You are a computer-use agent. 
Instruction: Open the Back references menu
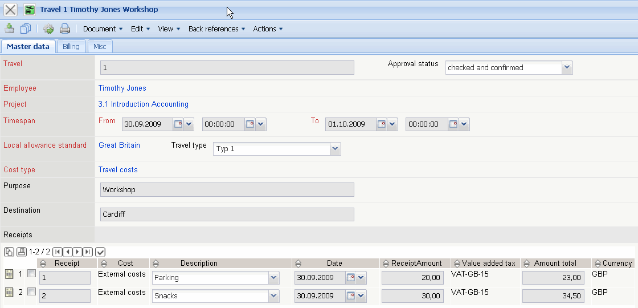(216, 29)
